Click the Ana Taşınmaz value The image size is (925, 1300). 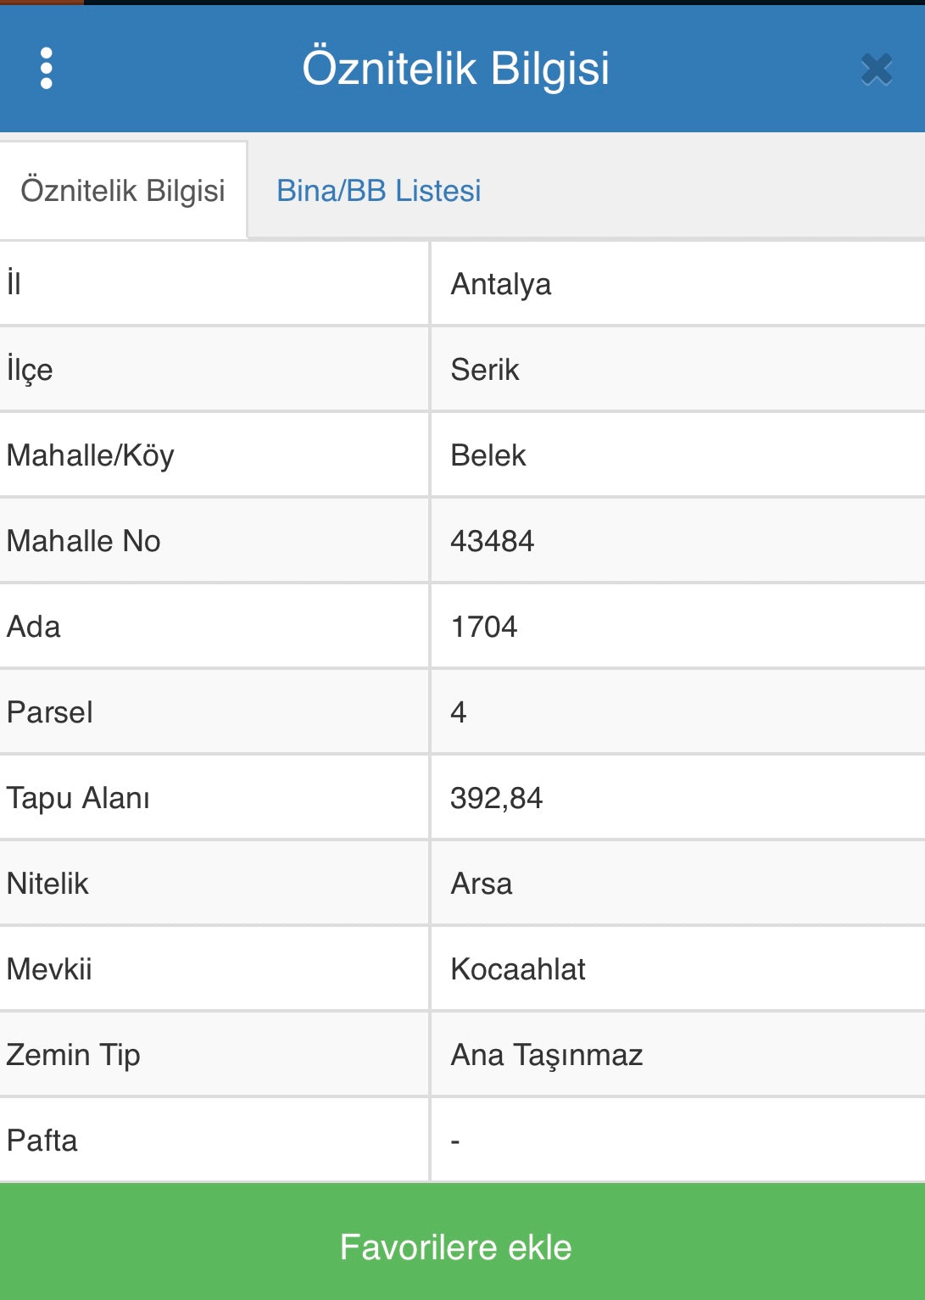click(546, 1055)
